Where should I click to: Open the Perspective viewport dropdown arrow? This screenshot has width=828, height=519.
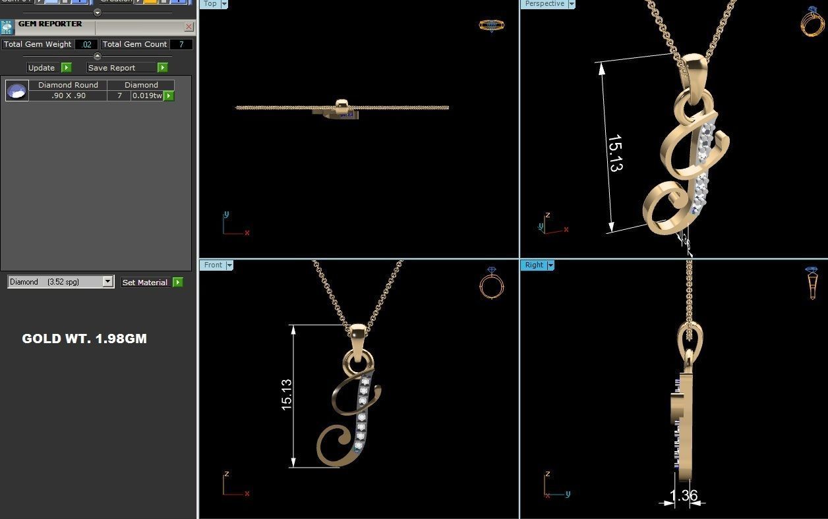[572, 4]
